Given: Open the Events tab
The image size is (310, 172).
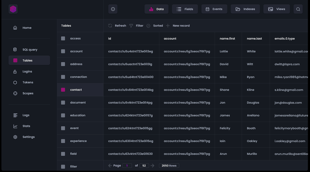Looking at the screenshot, I should (x=214, y=9).
